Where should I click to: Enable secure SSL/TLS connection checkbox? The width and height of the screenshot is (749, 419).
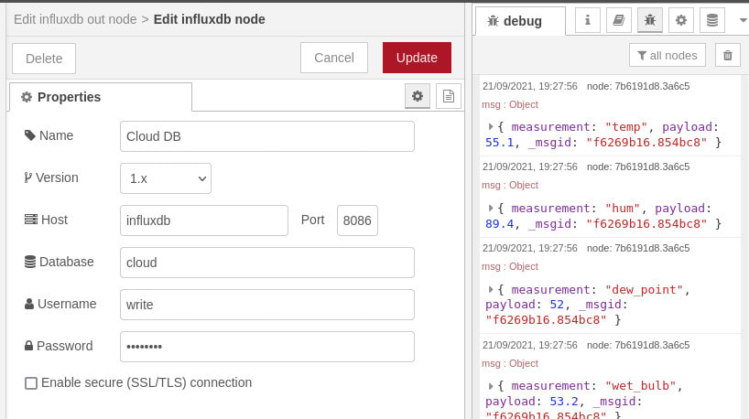31,383
